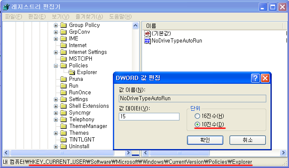Select the Run folder icon
Viewport: 289px width, 168px height.
coord(63,86)
